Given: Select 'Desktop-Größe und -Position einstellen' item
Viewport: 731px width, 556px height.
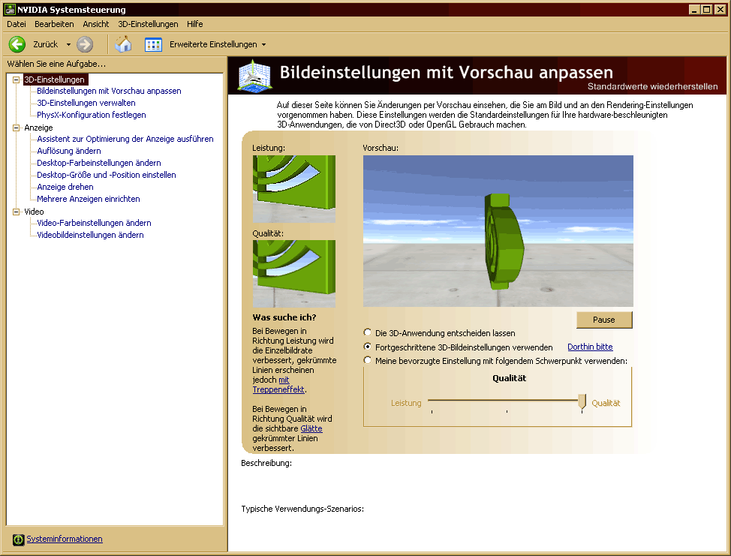Looking at the screenshot, I should tap(107, 175).
